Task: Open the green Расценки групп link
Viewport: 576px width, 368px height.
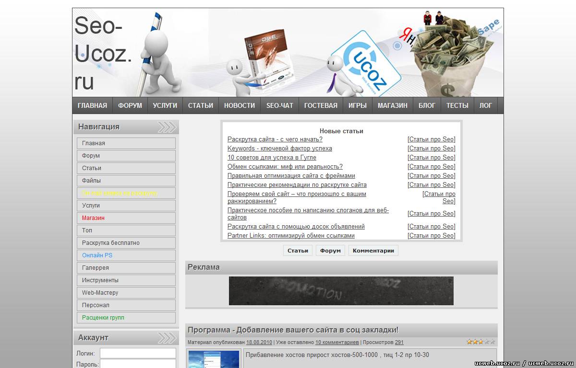Action: click(126, 318)
